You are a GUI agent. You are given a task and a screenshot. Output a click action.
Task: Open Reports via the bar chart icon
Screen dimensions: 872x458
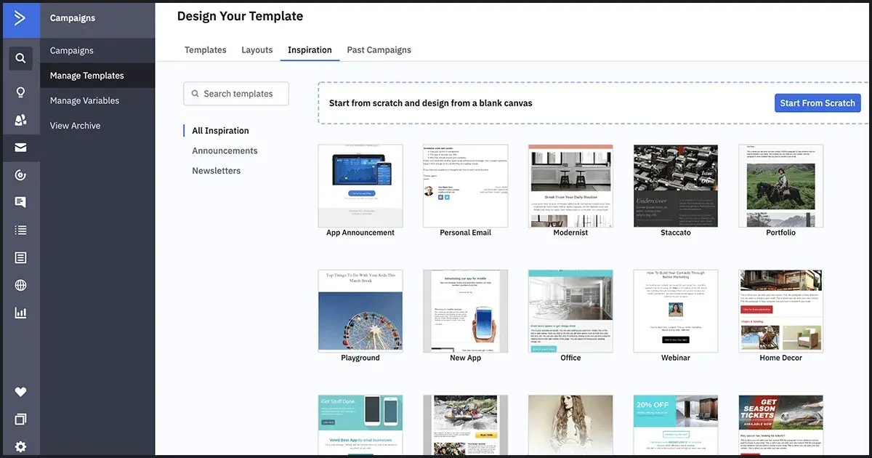point(20,312)
